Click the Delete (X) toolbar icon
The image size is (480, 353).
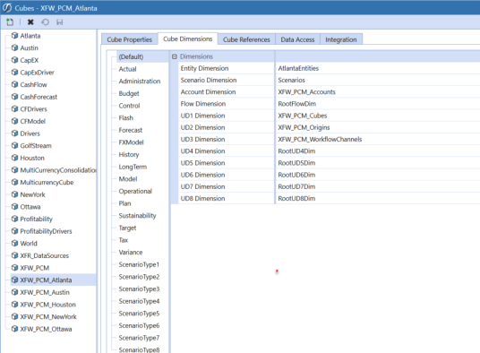click(x=30, y=22)
